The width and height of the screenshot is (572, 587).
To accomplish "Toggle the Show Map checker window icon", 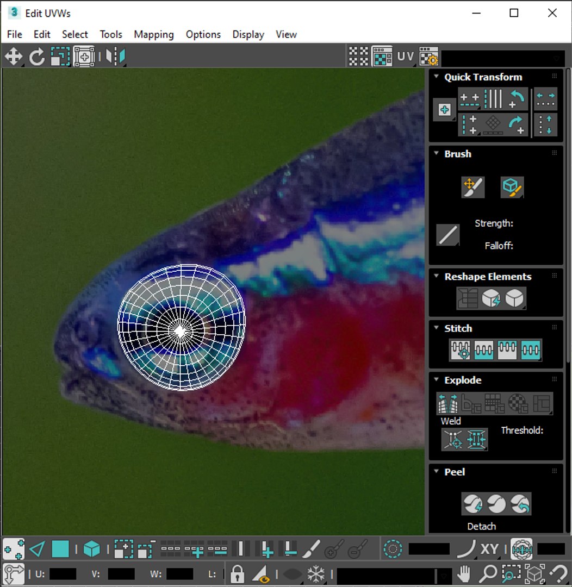I will click(382, 57).
